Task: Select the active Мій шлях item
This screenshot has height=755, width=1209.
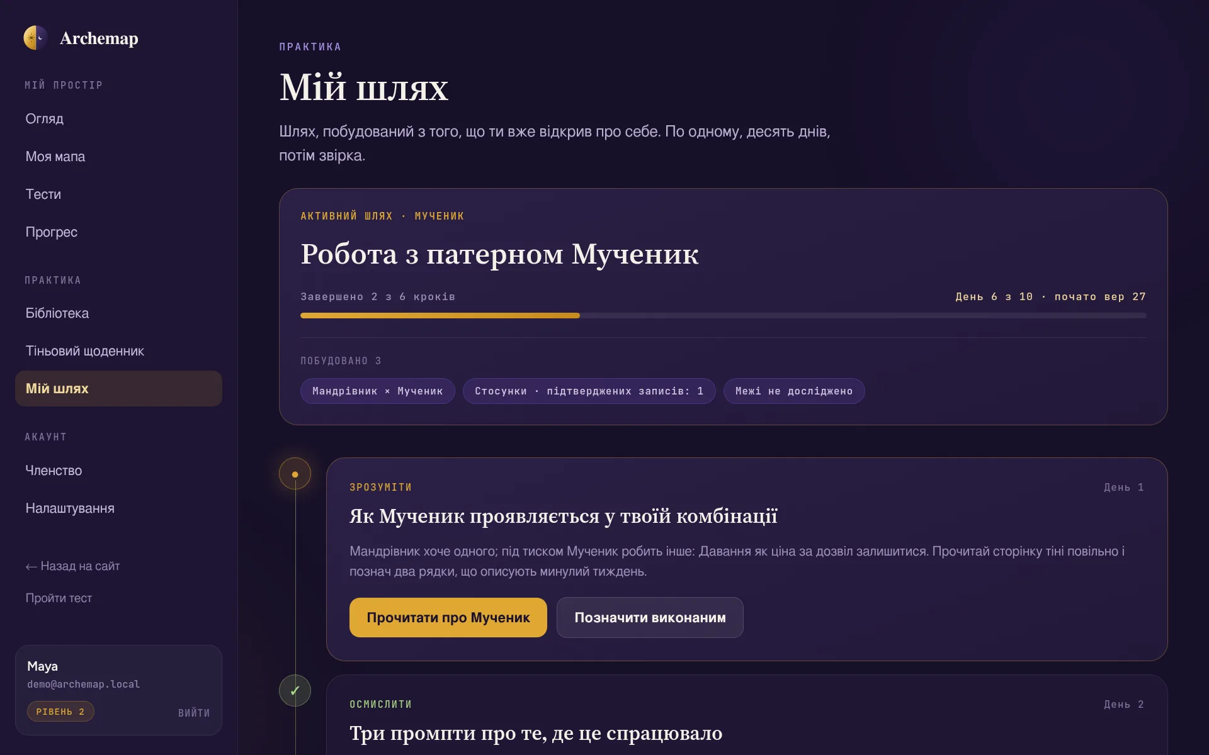Action: click(118, 388)
